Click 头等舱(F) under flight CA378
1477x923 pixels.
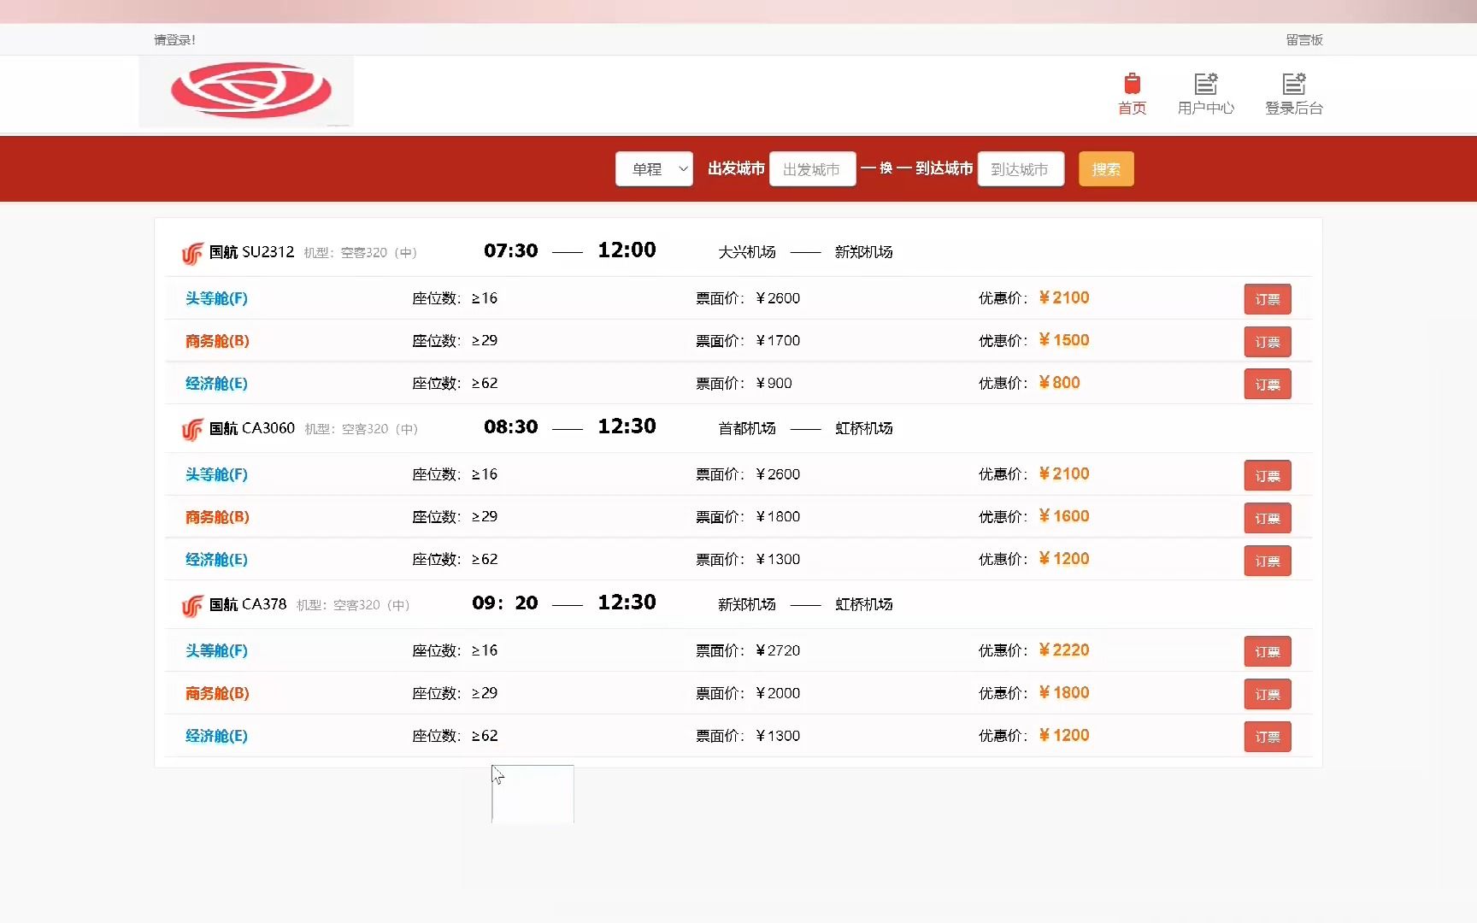pyautogui.click(x=216, y=650)
